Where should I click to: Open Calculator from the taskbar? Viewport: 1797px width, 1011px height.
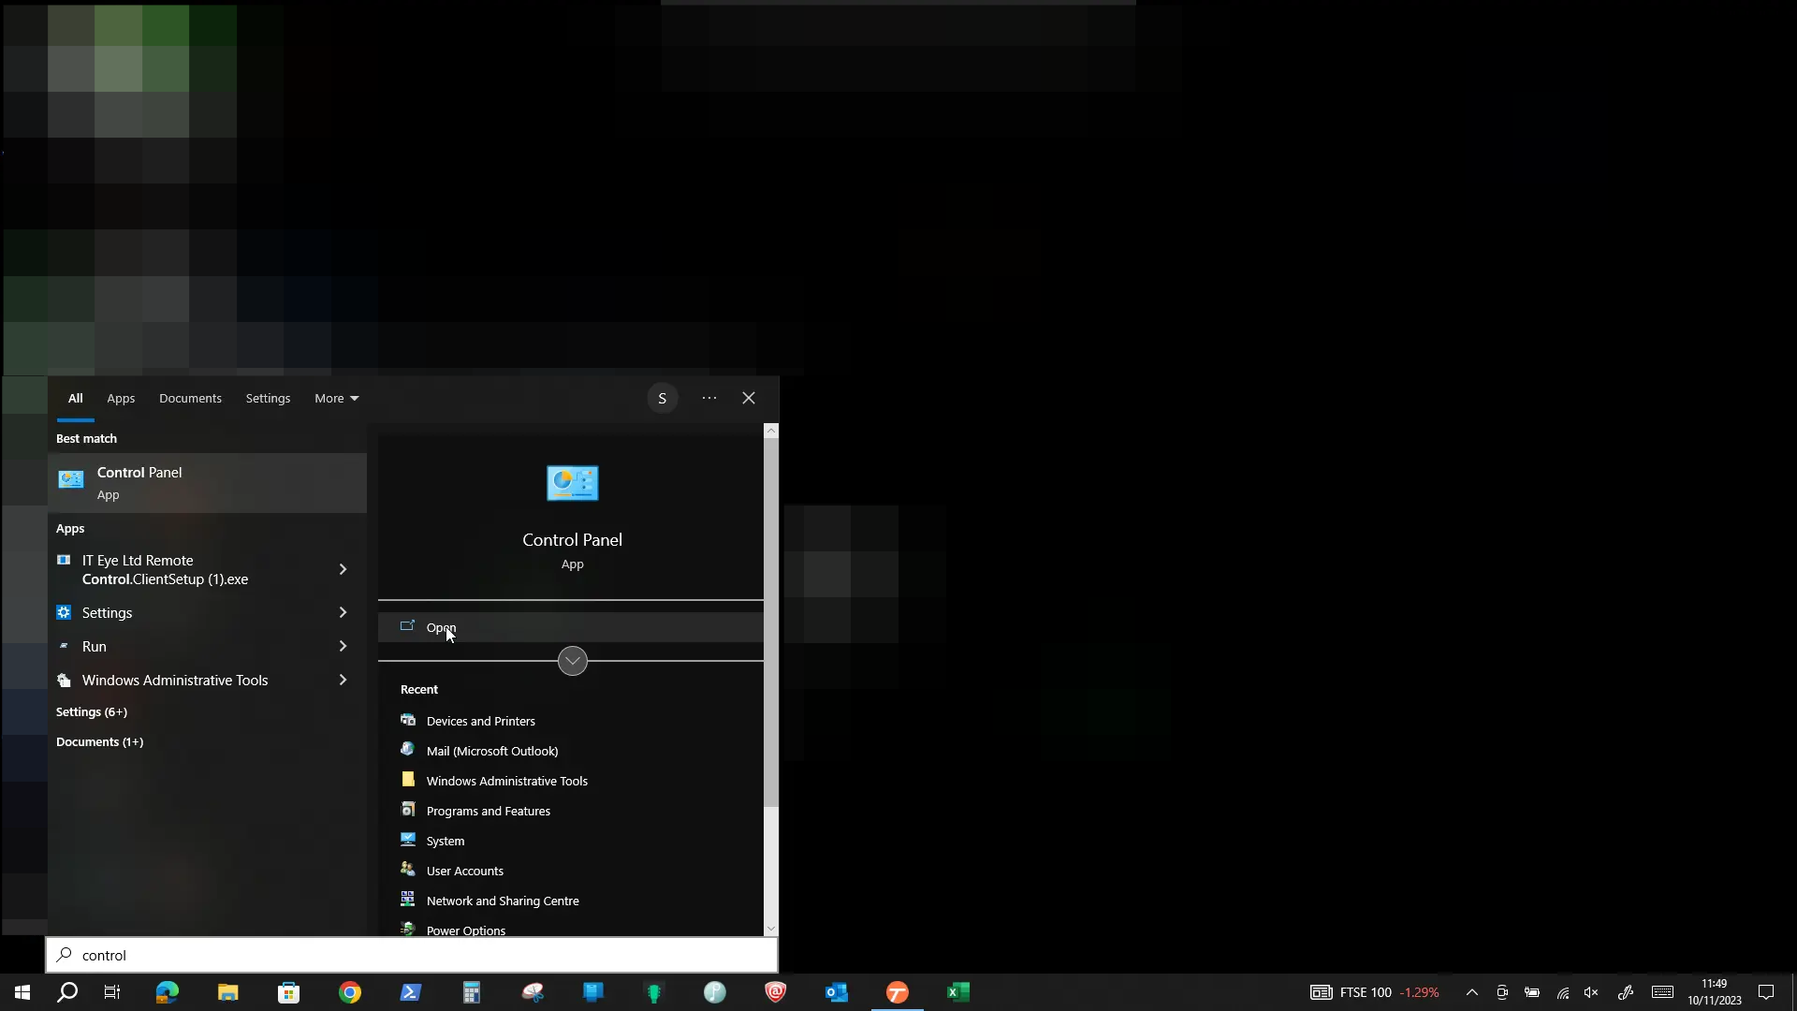472,992
